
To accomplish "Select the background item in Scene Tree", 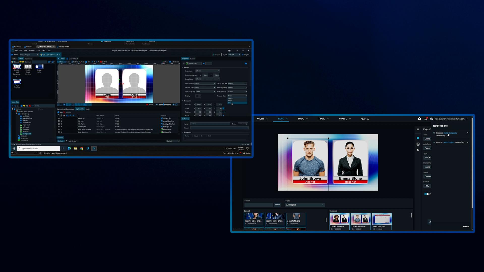I will pos(25,134).
